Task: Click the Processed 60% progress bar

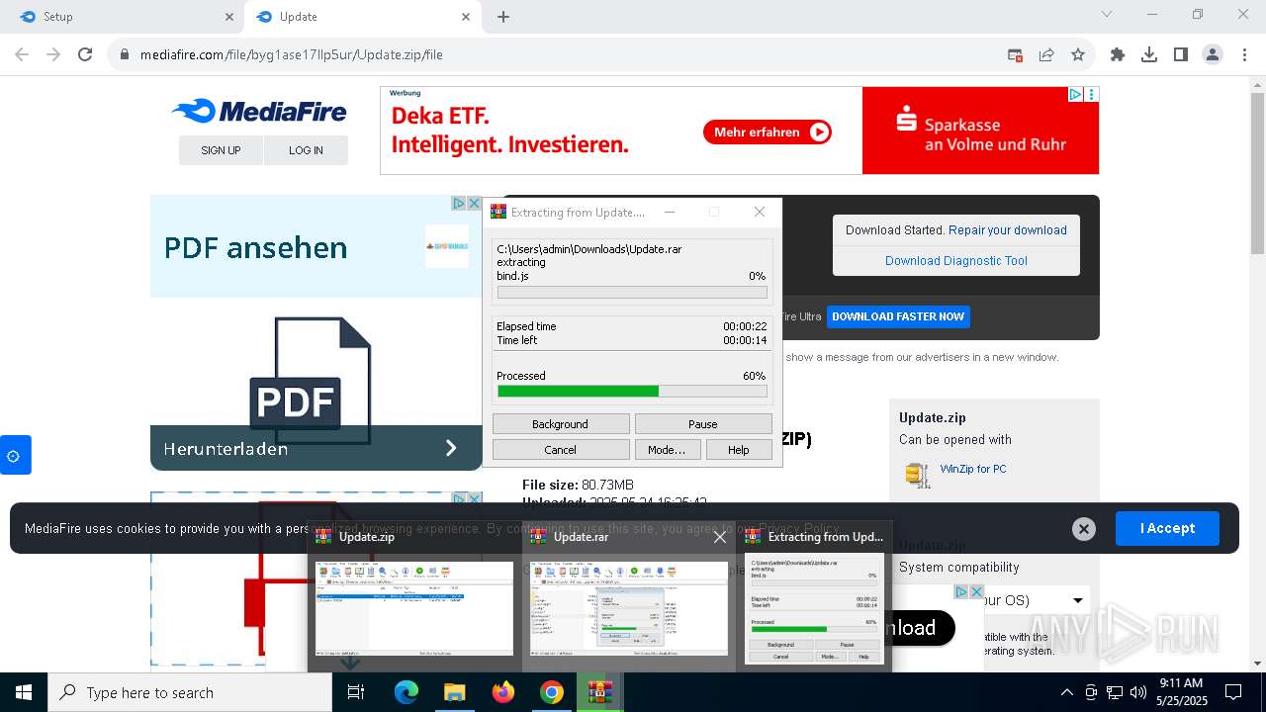Action: coord(632,392)
